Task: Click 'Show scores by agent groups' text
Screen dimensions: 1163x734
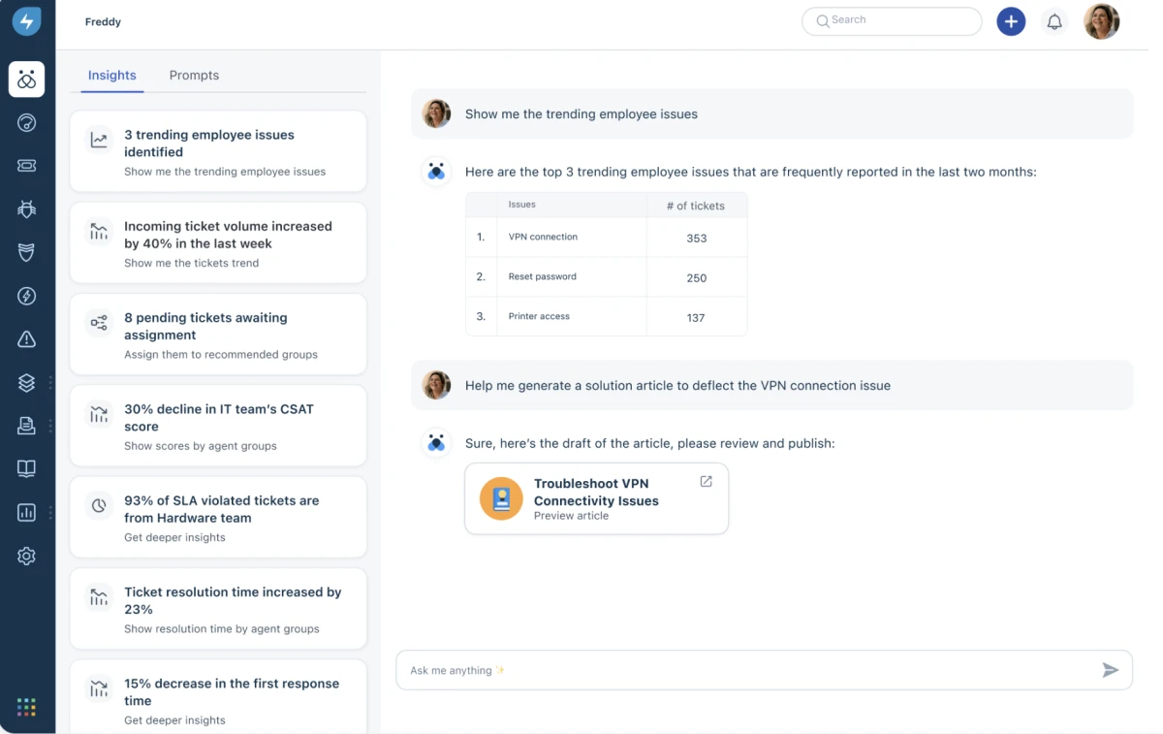Action: 201,446
